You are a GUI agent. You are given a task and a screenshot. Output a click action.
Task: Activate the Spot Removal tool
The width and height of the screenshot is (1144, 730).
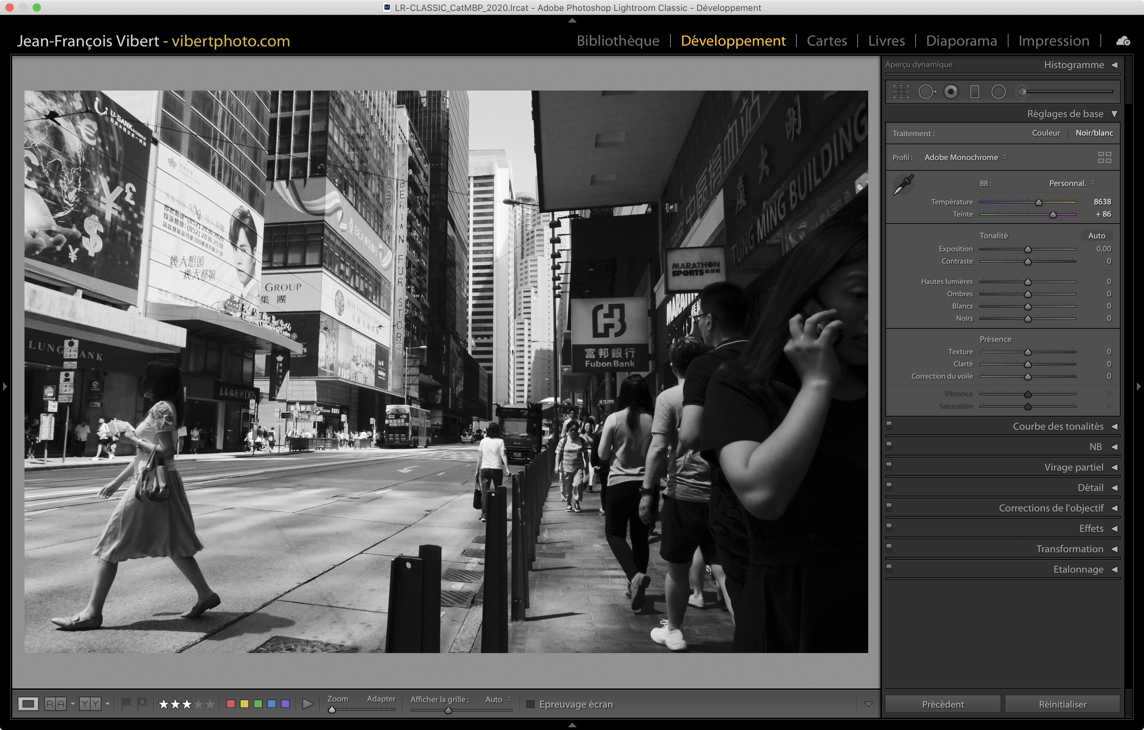[926, 92]
